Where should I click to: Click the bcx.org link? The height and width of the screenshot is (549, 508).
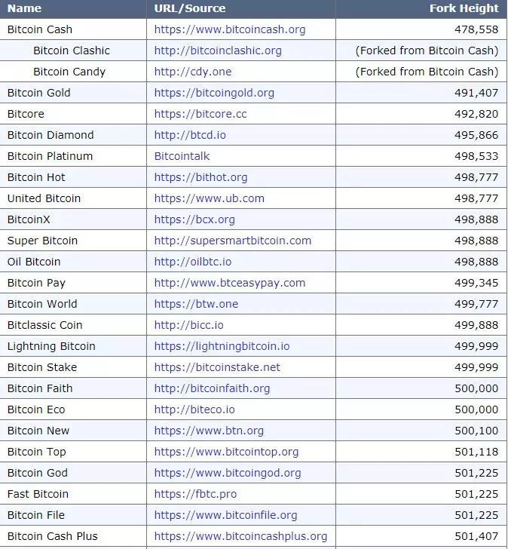pyautogui.click(x=194, y=219)
